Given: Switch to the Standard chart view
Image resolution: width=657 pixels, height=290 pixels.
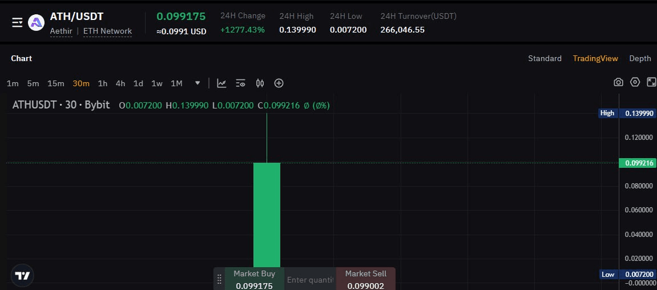Looking at the screenshot, I should coord(545,58).
